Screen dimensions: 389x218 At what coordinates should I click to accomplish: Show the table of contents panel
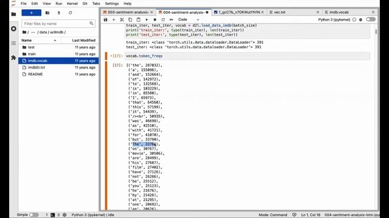[x=13, y=43]
